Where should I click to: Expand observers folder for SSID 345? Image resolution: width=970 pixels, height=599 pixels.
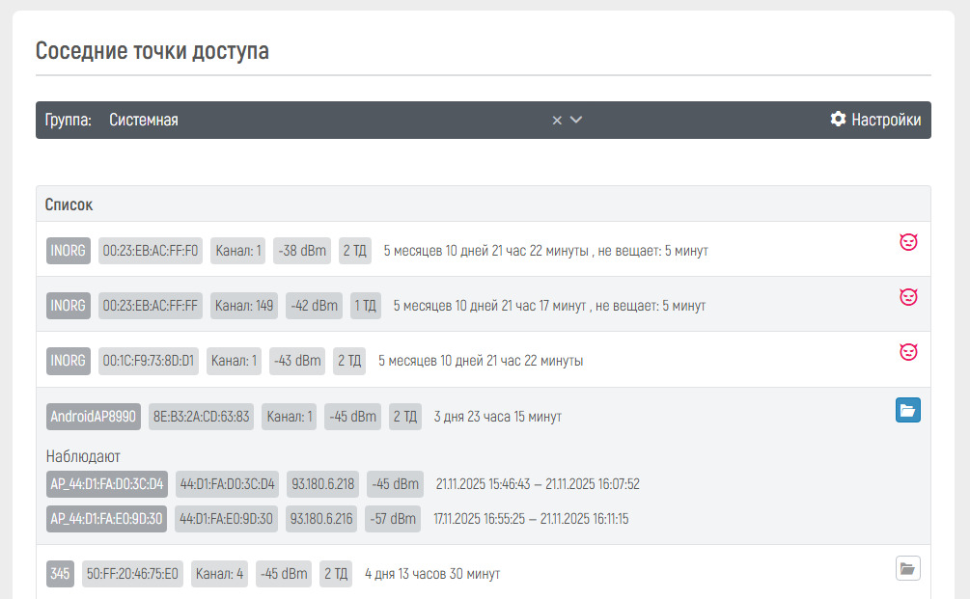[907, 569]
